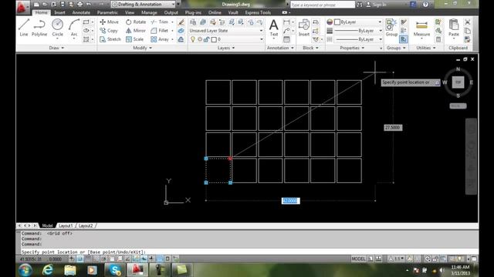Click the keyword search input field
Screen dimensions: 494x277
[x=323, y=5]
